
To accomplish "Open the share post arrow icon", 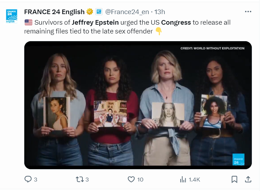I will 248,179.
